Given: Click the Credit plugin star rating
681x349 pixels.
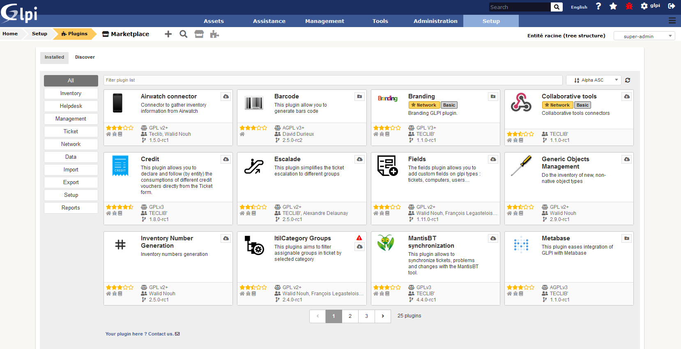Looking at the screenshot, I should tap(120, 207).
